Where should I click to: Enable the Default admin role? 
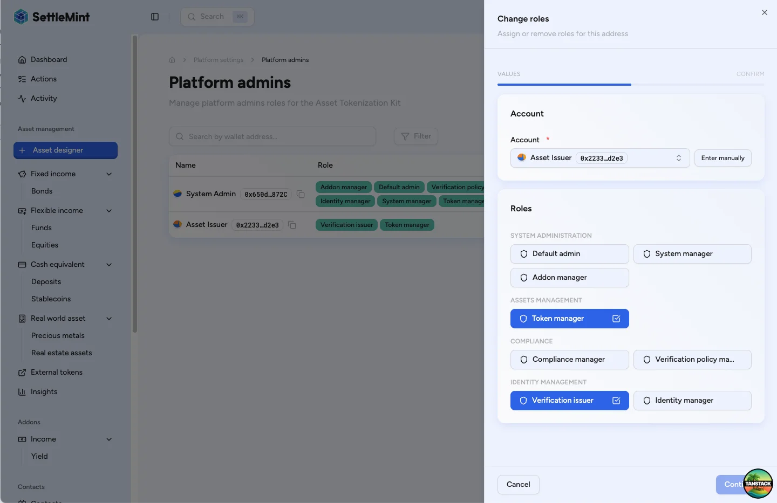[569, 254]
